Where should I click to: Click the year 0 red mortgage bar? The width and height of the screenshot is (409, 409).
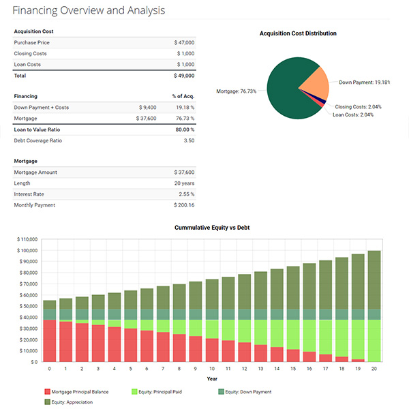click(x=50, y=341)
